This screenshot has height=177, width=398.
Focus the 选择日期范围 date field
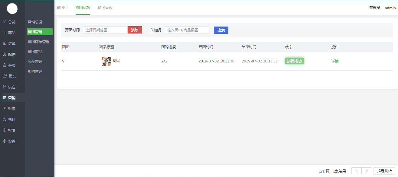click(x=105, y=30)
